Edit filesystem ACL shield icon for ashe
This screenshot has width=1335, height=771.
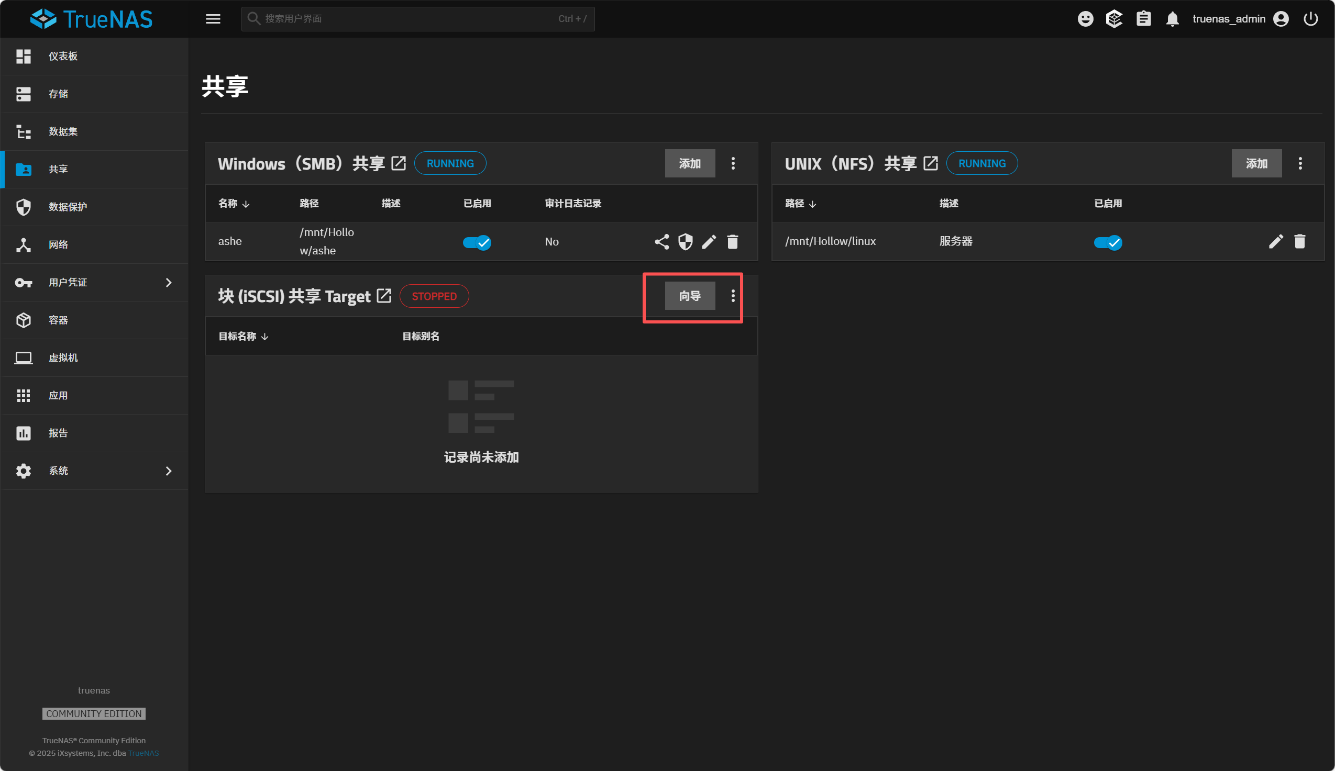click(x=686, y=242)
